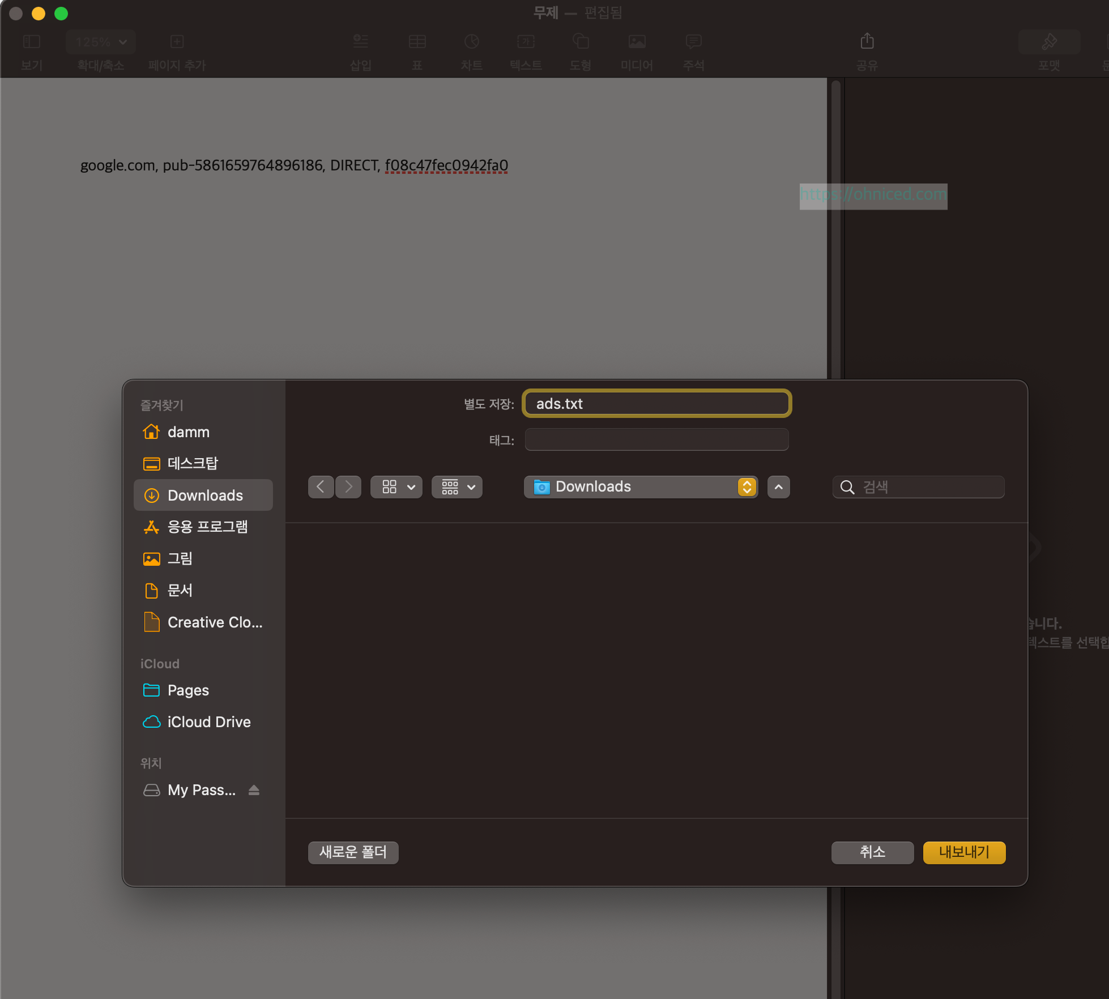The width and height of the screenshot is (1109, 999).
Task: Click the 태그 tags input field
Action: coord(656,440)
